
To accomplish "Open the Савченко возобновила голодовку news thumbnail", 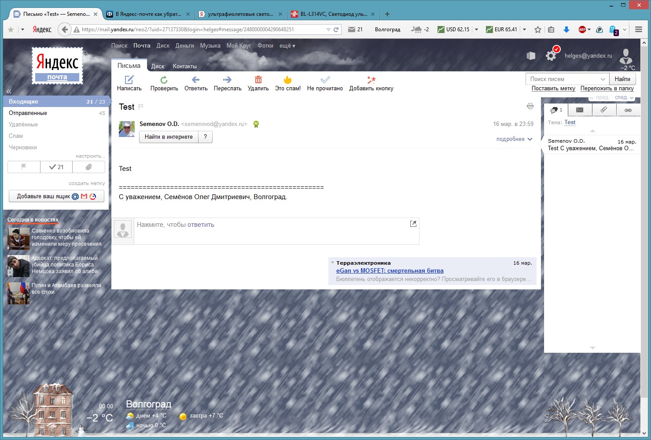I will (18, 239).
